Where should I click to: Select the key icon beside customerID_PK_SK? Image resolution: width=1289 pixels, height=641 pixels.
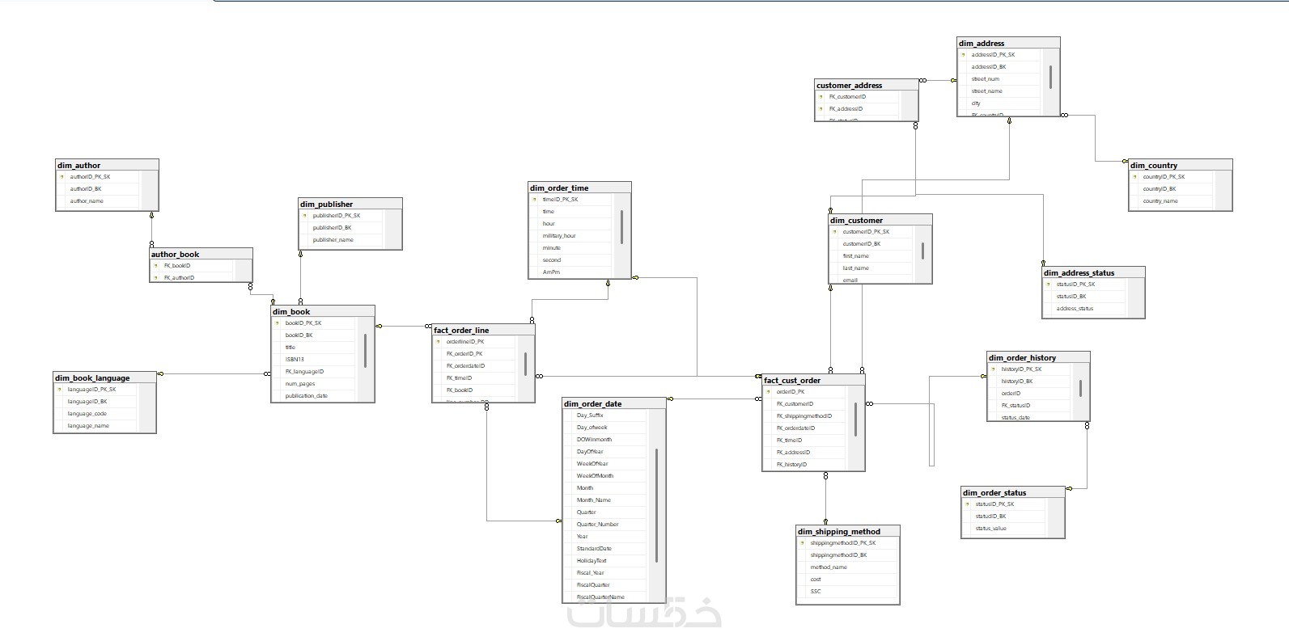click(834, 232)
